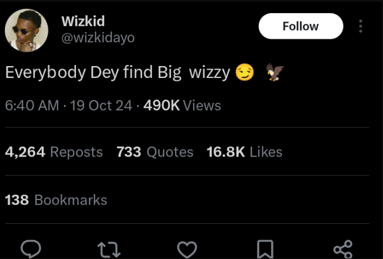Open the share icon options
The width and height of the screenshot is (383, 259).
point(342,248)
